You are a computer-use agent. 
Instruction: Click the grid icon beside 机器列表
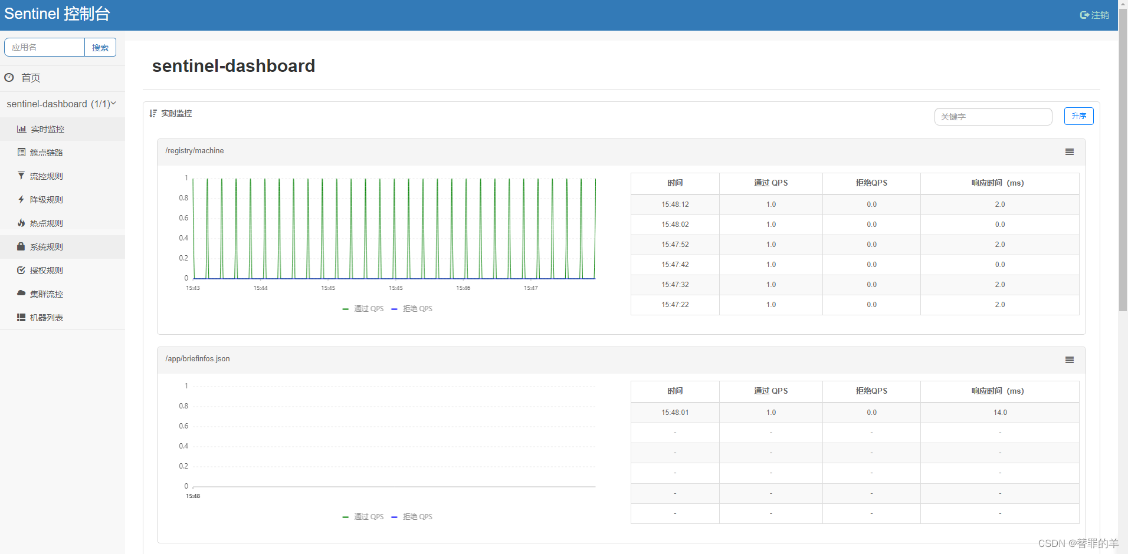[21, 317]
